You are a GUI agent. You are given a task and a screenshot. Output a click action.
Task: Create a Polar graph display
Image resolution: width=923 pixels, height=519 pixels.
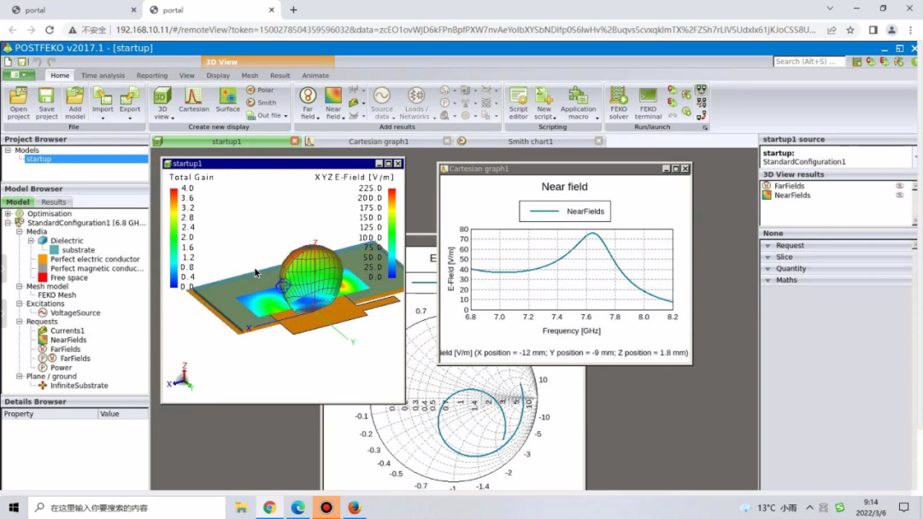click(x=260, y=90)
